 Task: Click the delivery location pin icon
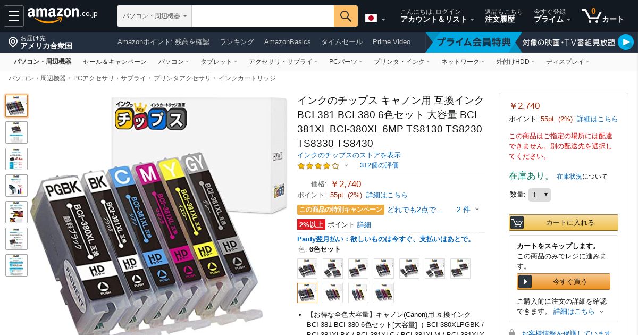pyautogui.click(x=13, y=43)
